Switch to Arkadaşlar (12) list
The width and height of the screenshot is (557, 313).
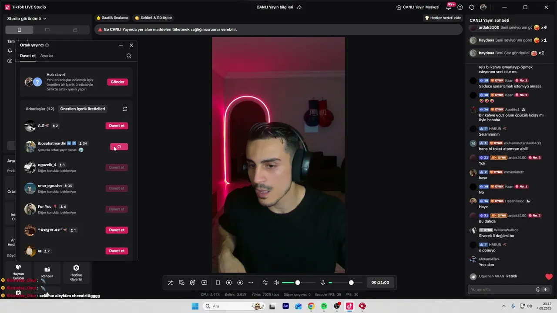(40, 109)
